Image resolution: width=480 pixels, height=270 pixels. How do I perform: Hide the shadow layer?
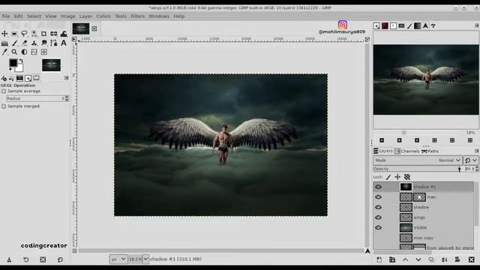click(x=378, y=207)
